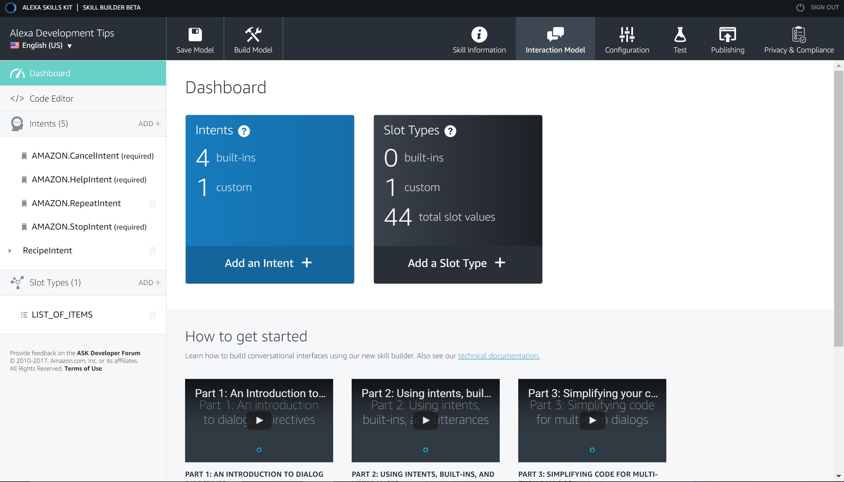
Task: Click the Sign Out power icon
Action: [x=800, y=7]
